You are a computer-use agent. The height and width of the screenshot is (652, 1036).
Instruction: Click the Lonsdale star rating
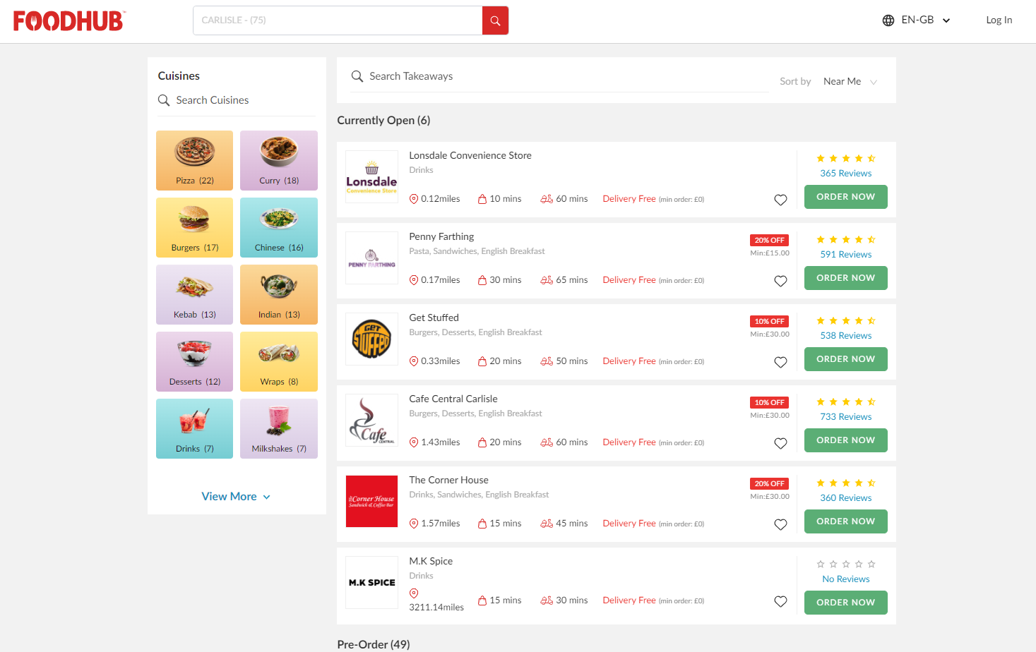coord(845,159)
